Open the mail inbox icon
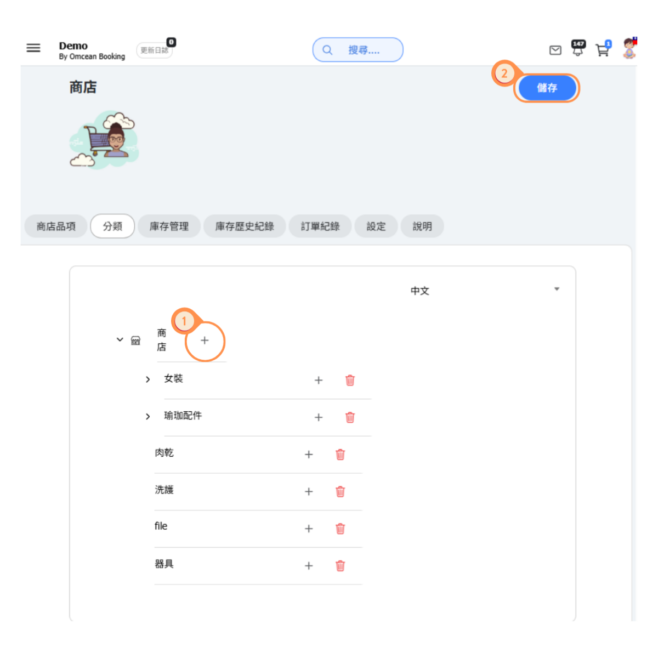658x658 pixels. coord(555,50)
